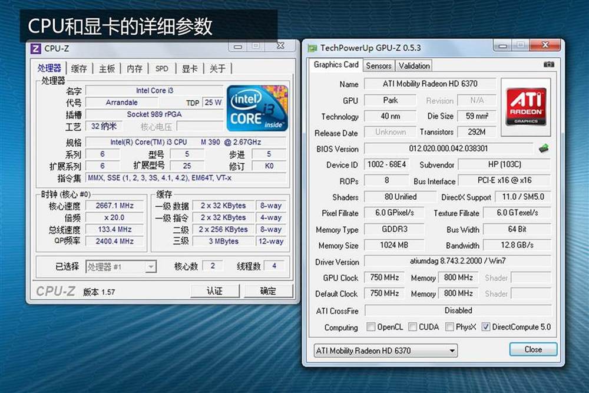Click the QPI frequency value 2400.4 MHz
This screenshot has height=393, width=589.
[x=115, y=241]
